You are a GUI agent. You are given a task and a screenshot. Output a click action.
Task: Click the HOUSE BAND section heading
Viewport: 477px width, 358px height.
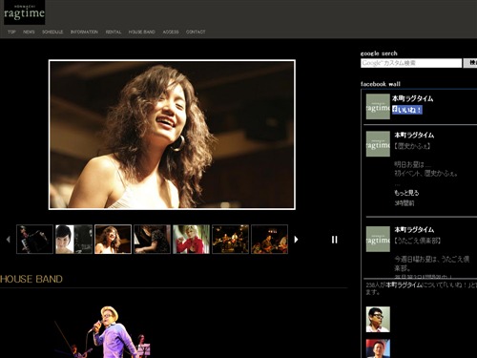tap(31, 279)
